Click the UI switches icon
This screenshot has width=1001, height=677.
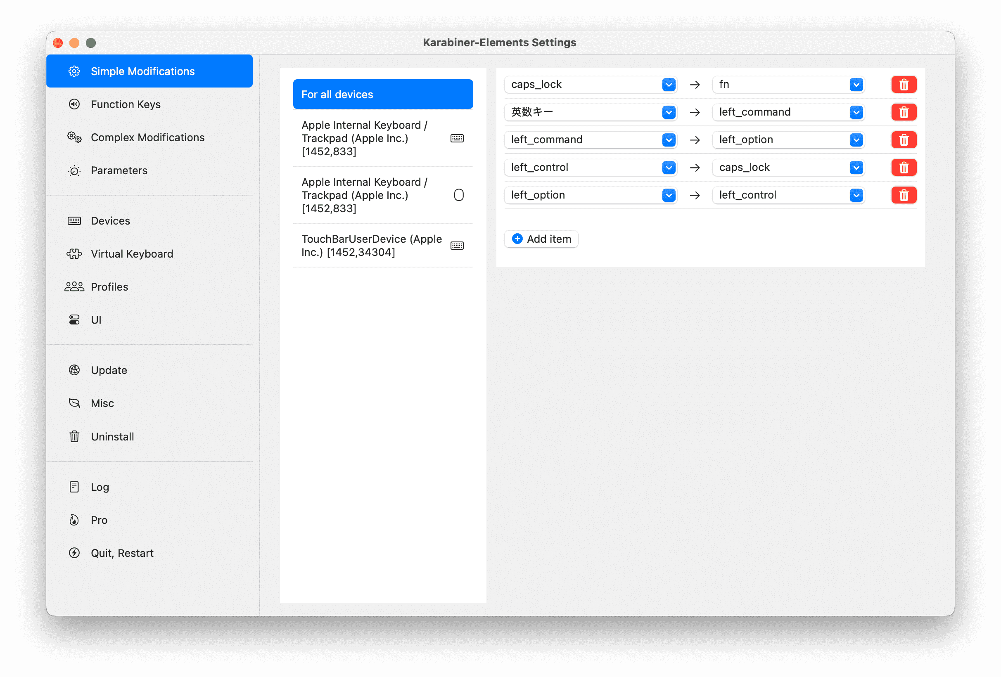point(74,320)
